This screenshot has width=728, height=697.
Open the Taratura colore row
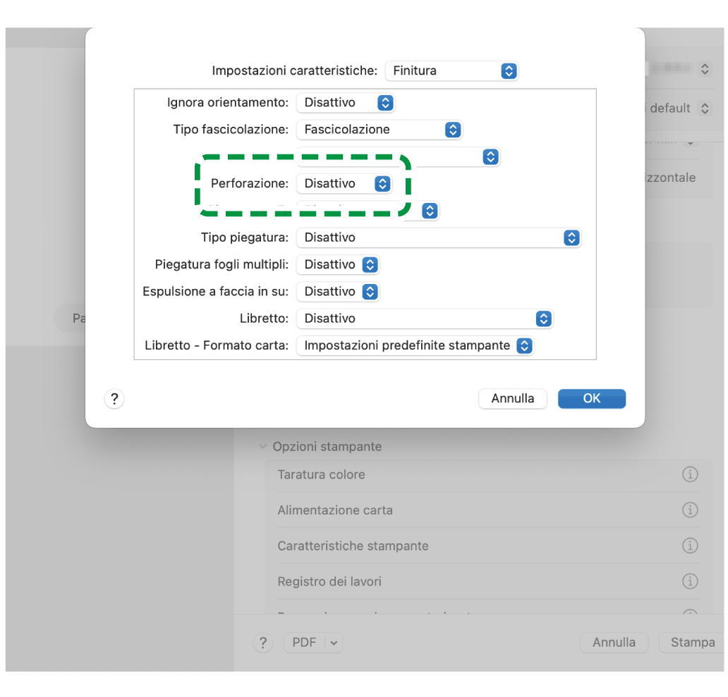pyautogui.click(x=488, y=475)
